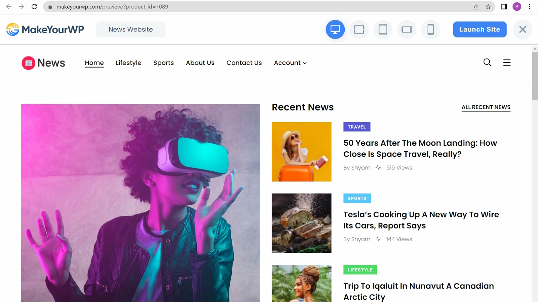
Task: Open the Tesla's Cooking Up article headline
Action: pos(421,220)
